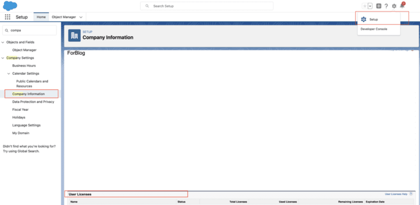This screenshot has height=205, width=420.
Task: Open the App Launcher grid icon
Action: click(7, 17)
